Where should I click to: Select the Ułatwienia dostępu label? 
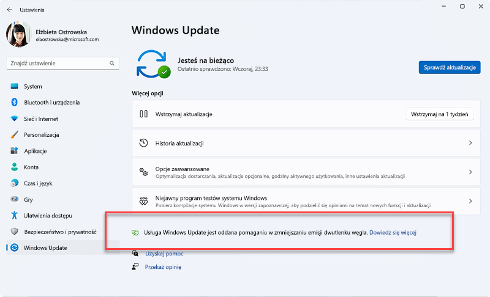(48, 216)
